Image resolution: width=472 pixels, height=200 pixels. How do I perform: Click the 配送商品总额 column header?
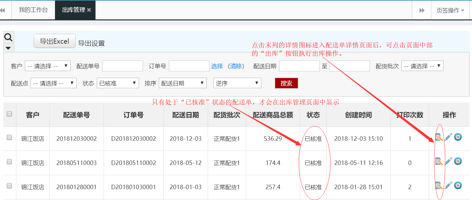pos(273,115)
